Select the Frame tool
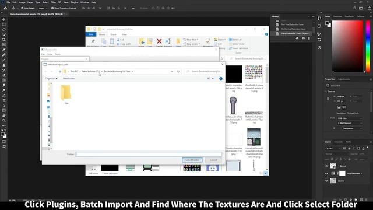Image resolution: width=373 pixels, height=210 pixels. pyautogui.click(x=4, y=44)
